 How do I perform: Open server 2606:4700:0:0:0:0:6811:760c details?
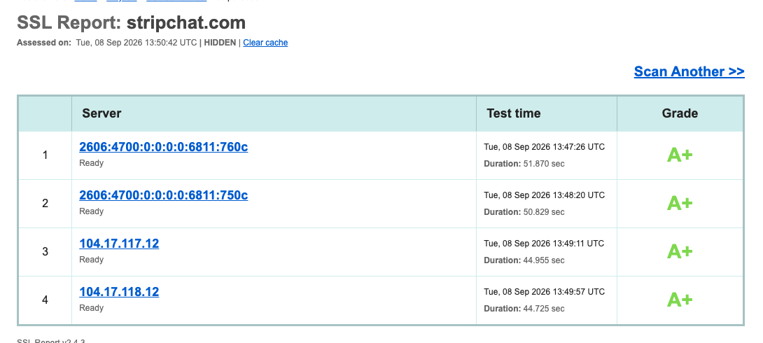(x=164, y=147)
